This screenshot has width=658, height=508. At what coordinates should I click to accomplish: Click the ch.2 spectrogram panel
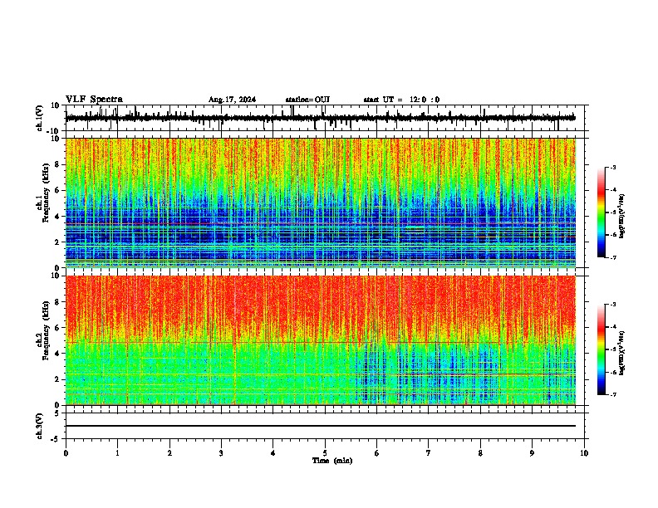321,340
